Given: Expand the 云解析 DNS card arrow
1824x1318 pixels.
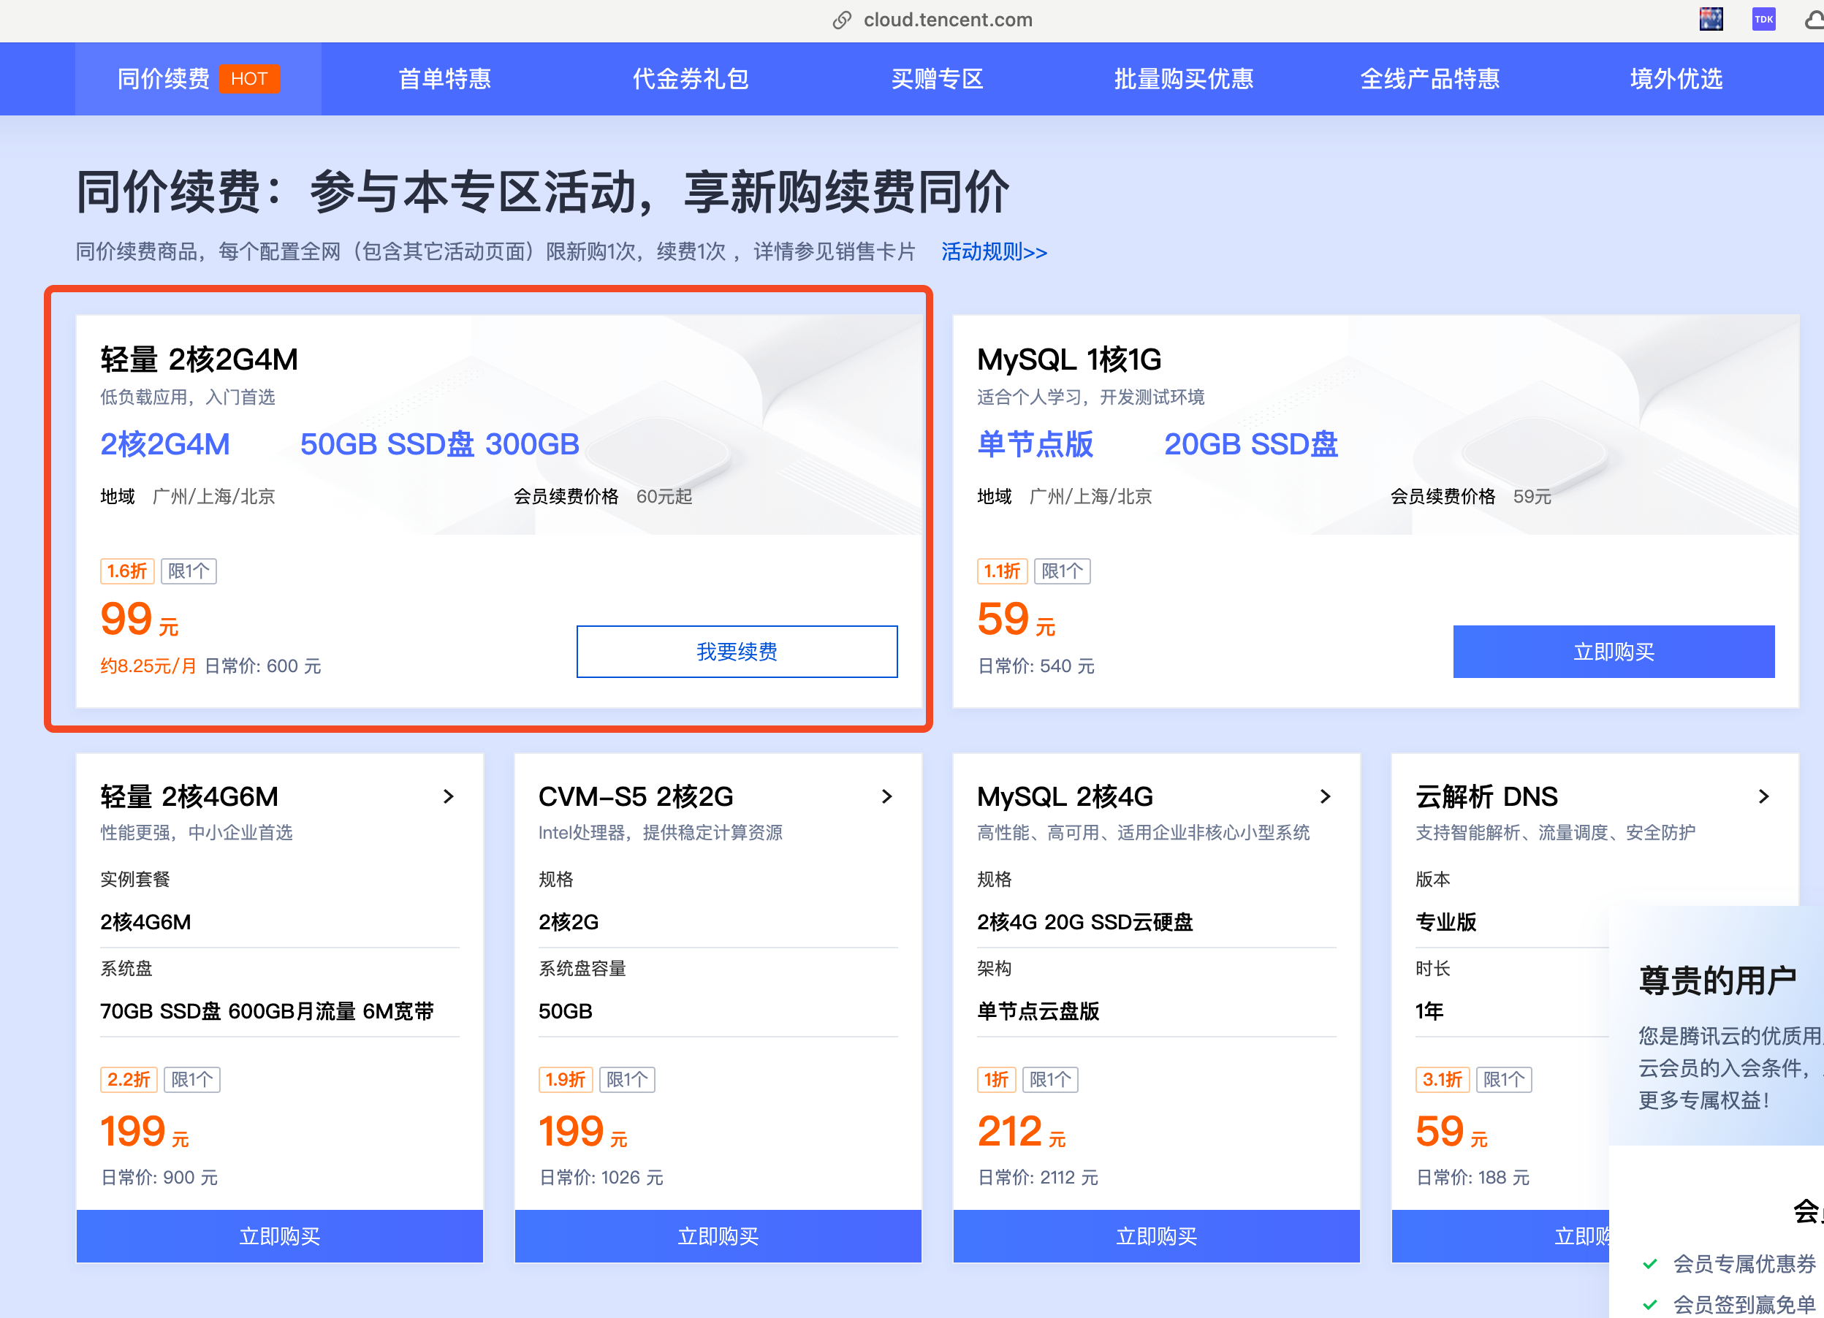Looking at the screenshot, I should coord(1763,796).
